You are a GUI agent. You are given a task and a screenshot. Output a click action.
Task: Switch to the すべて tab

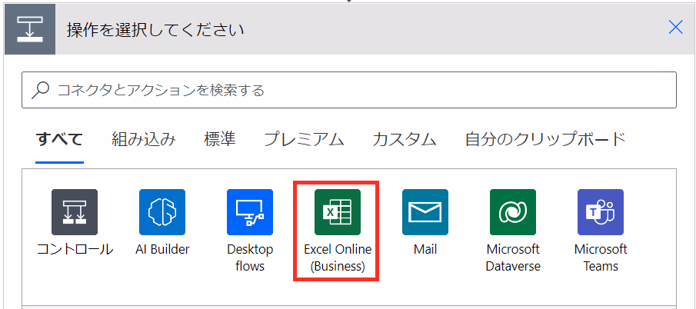pyautogui.click(x=59, y=140)
